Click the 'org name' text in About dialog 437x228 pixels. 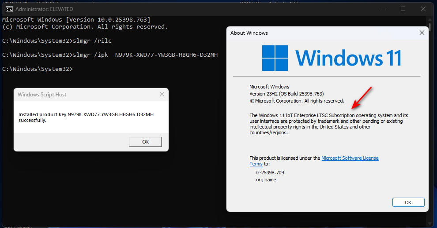(x=266, y=180)
